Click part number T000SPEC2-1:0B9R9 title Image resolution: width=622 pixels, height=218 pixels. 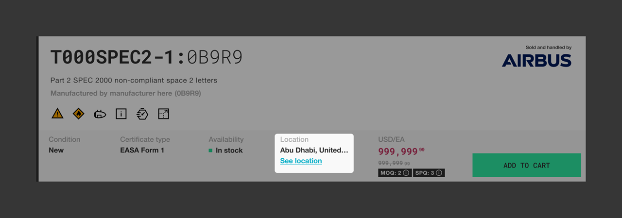[x=146, y=58]
